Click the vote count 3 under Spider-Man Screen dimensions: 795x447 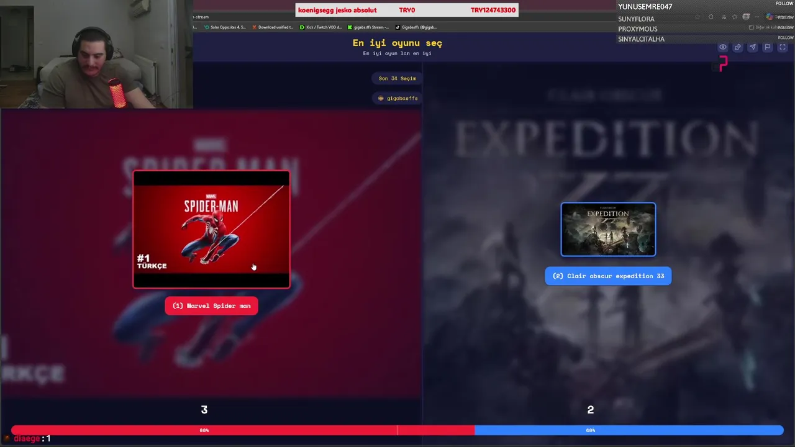pyautogui.click(x=204, y=410)
